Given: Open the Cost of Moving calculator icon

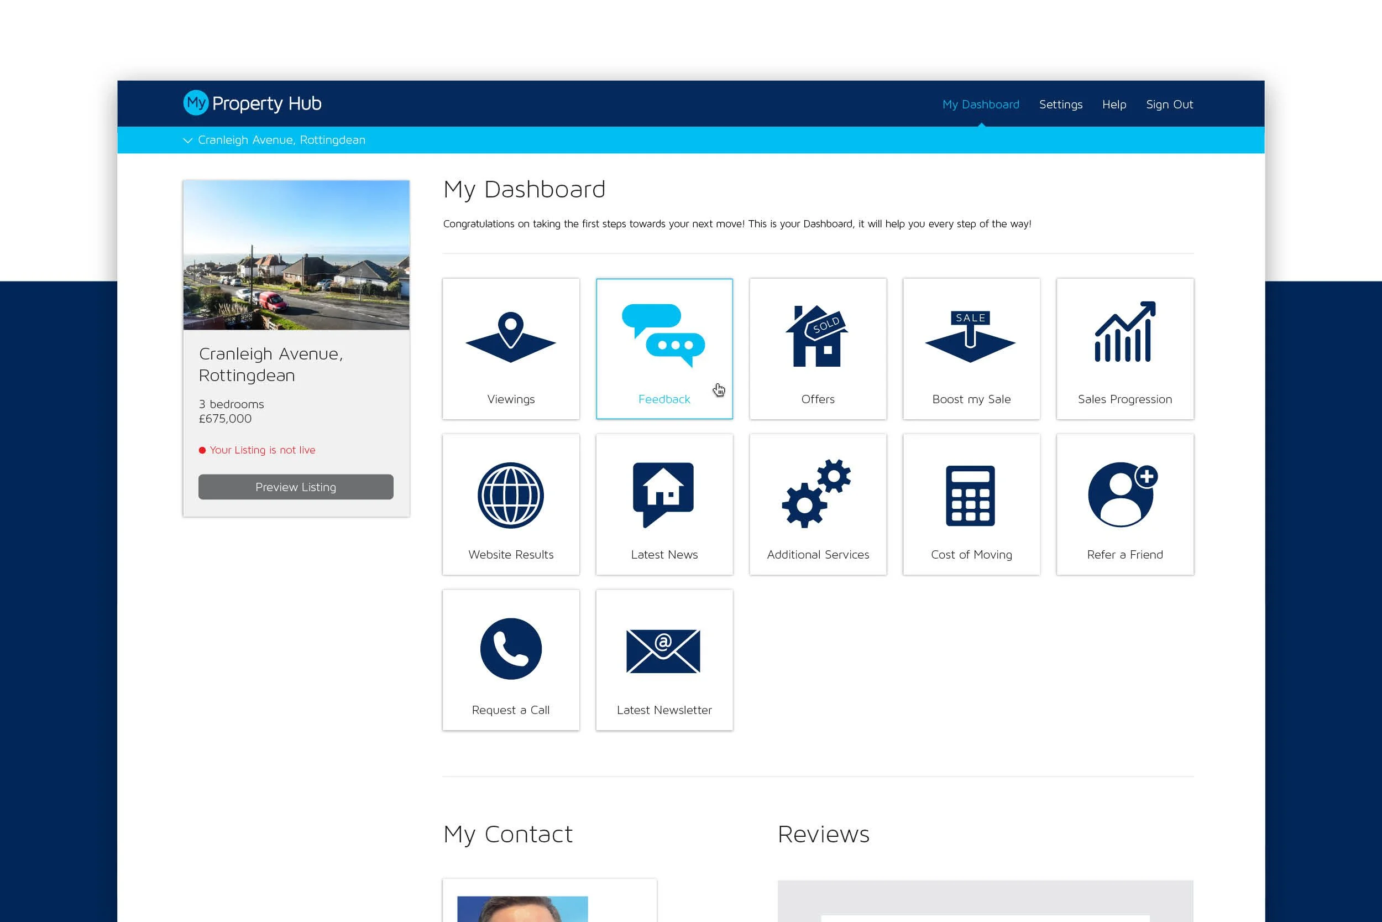Looking at the screenshot, I should click(x=971, y=496).
